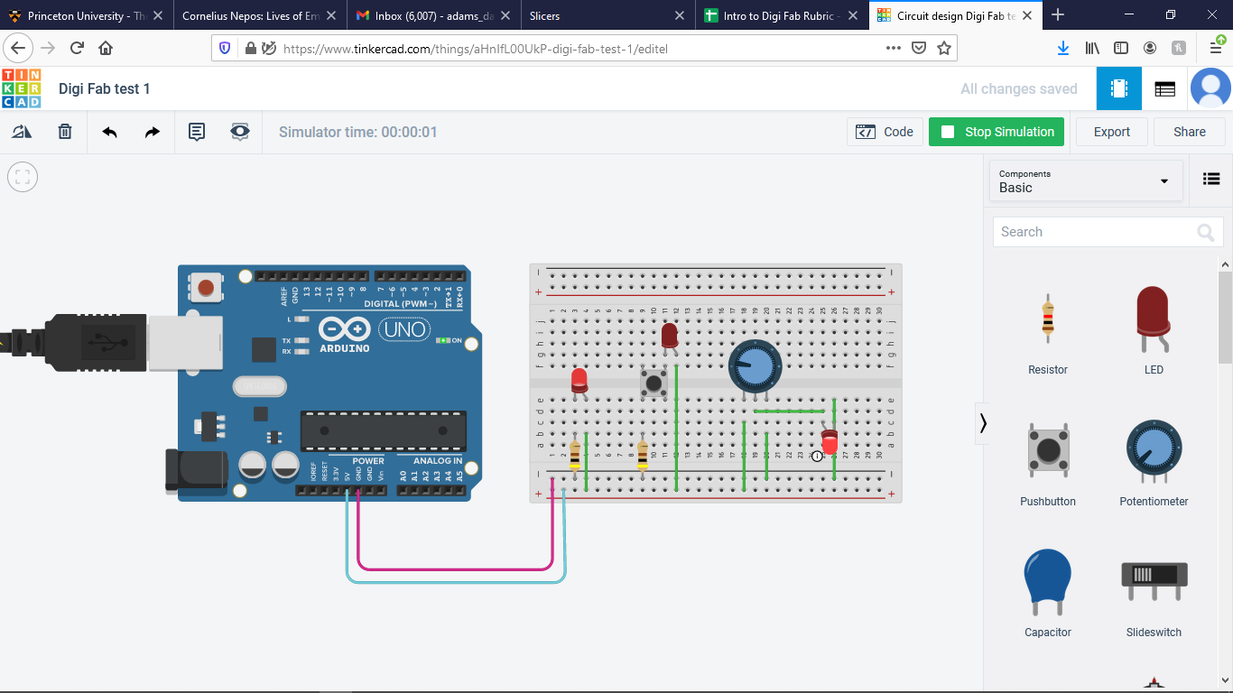Open page actions three dots menu
Screen dimensions: 1233x693
pyautogui.click(x=894, y=48)
